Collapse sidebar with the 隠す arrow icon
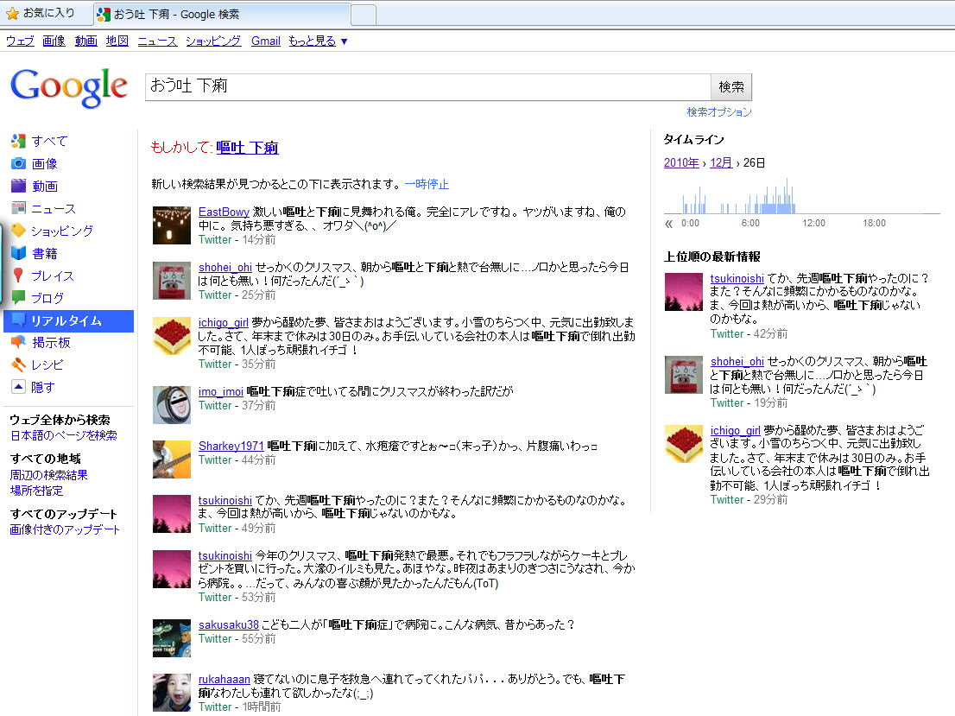 (18, 386)
